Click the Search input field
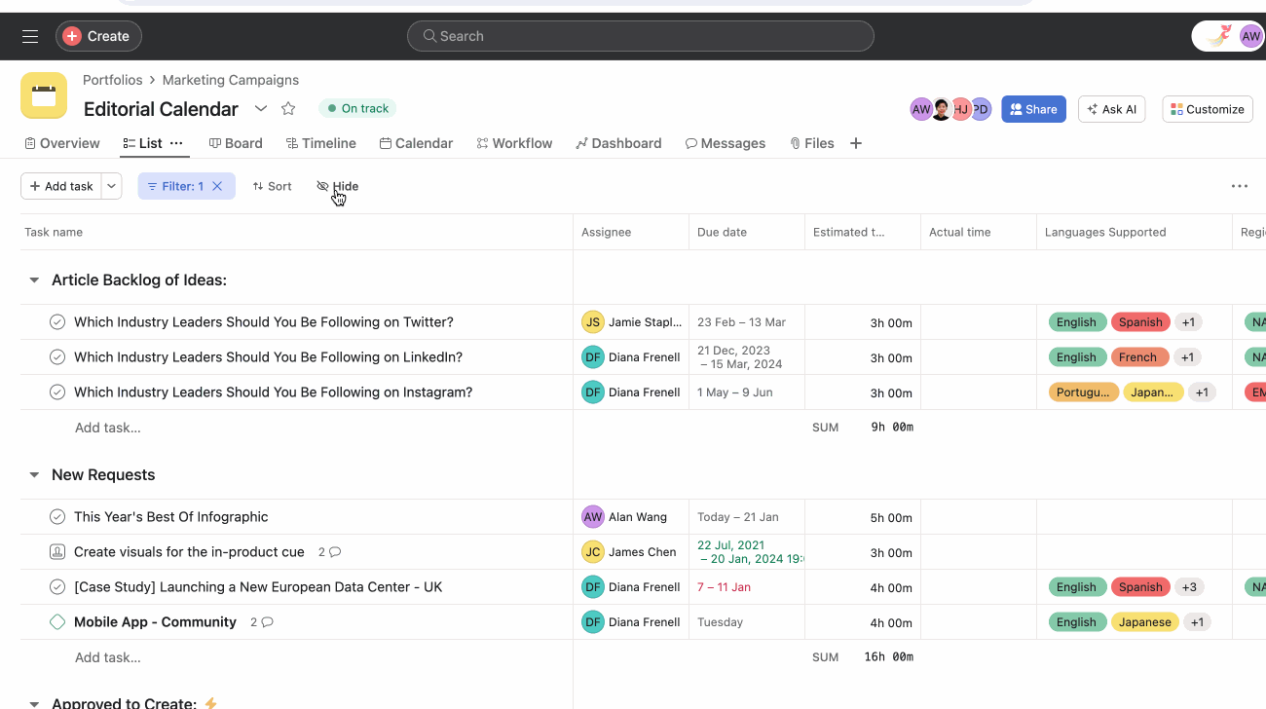1266x709 pixels. pyautogui.click(x=640, y=36)
